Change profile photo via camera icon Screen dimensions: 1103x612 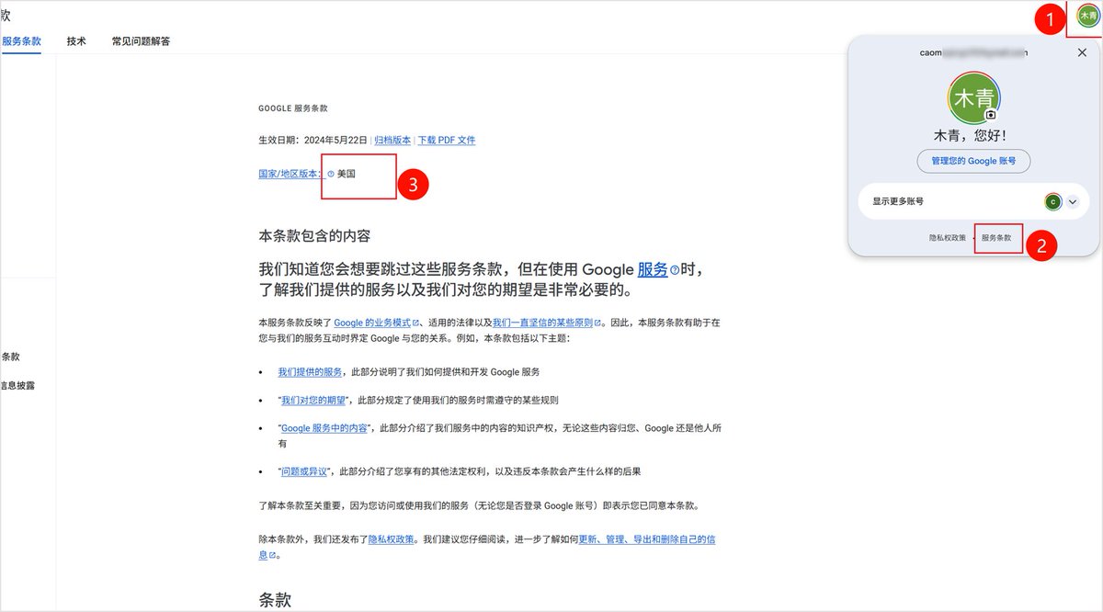click(x=991, y=115)
